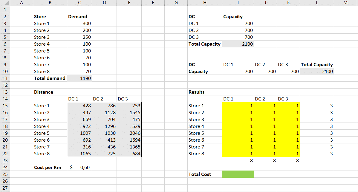Select row header 11
Viewport: 358px width, 192px height.
coord(5,78)
